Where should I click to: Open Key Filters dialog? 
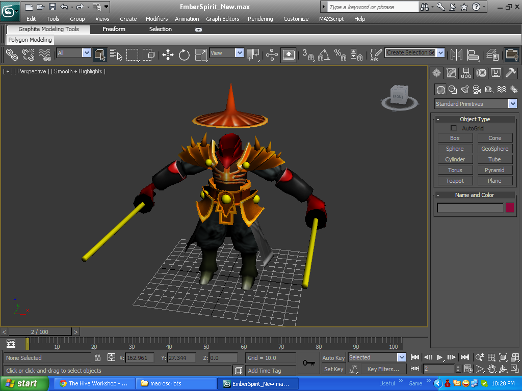pos(383,369)
